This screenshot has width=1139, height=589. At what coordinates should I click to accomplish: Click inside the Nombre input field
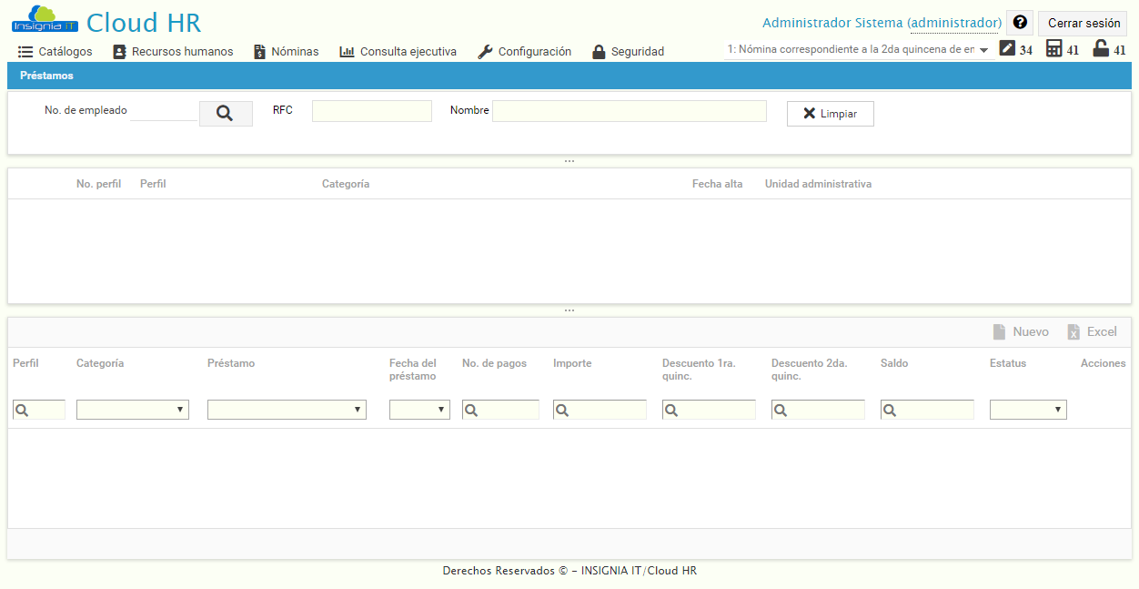[628, 109]
